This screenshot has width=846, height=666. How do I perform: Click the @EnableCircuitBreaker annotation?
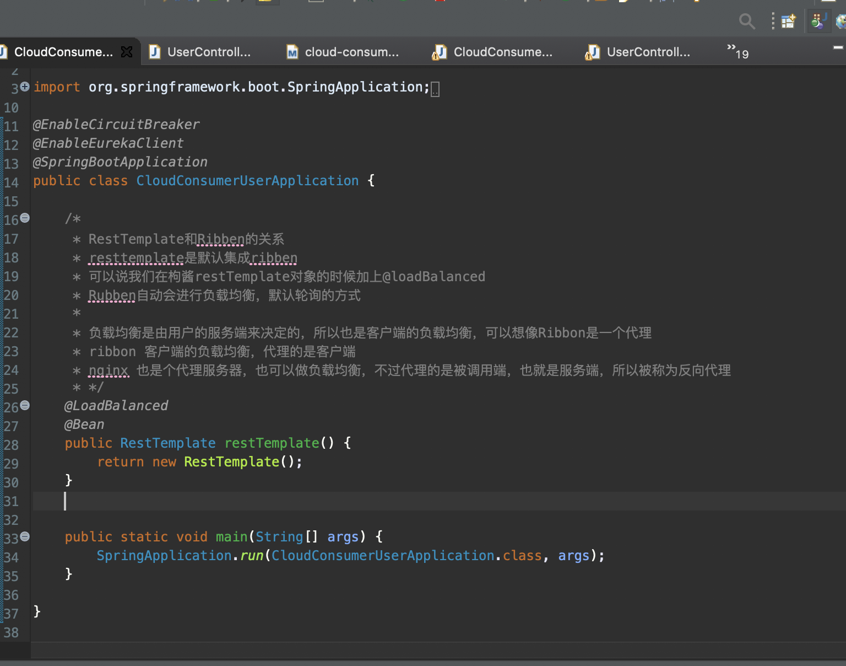click(x=116, y=125)
